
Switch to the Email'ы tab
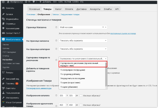(x=108, y=9)
